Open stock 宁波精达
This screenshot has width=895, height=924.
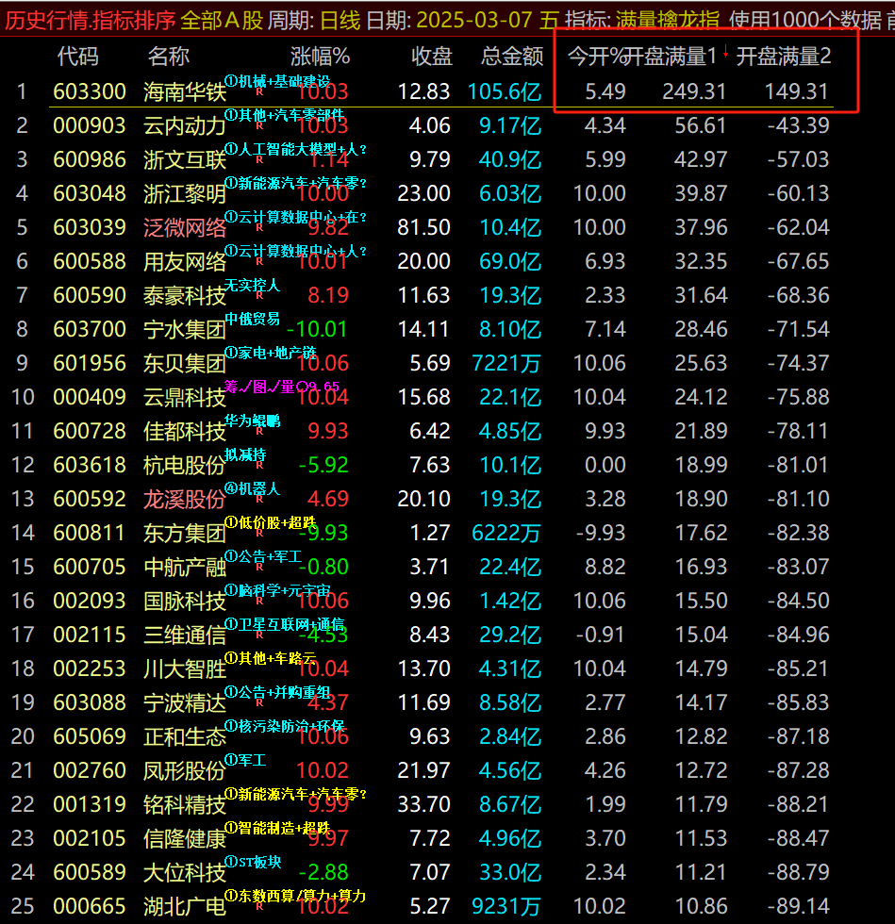click(185, 703)
